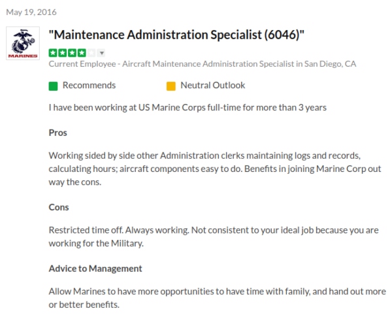
Task: Click the Current Employee job title line
Action: (203, 64)
